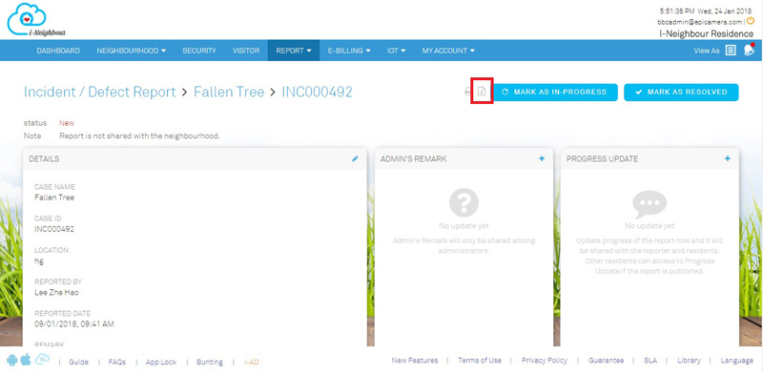The height and width of the screenshot is (373, 763).
Task: Click the print report icon
Action: pos(467,92)
